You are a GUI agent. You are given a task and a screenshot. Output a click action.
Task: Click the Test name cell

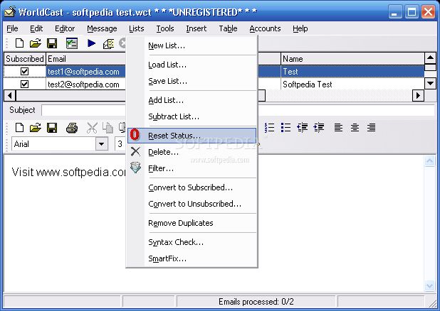(x=352, y=72)
